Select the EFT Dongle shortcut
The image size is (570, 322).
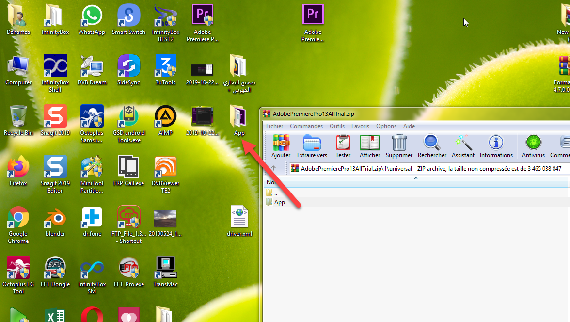[55, 272]
